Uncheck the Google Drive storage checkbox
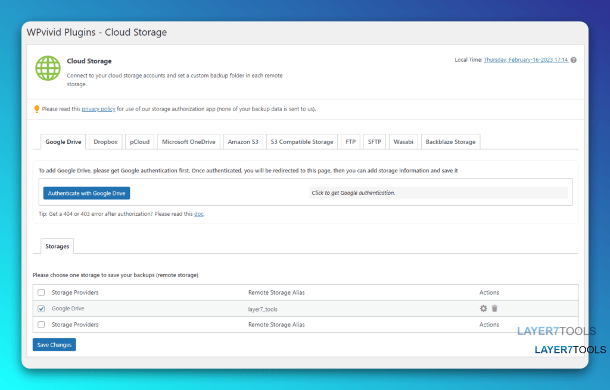The image size is (610, 390). pyautogui.click(x=41, y=309)
